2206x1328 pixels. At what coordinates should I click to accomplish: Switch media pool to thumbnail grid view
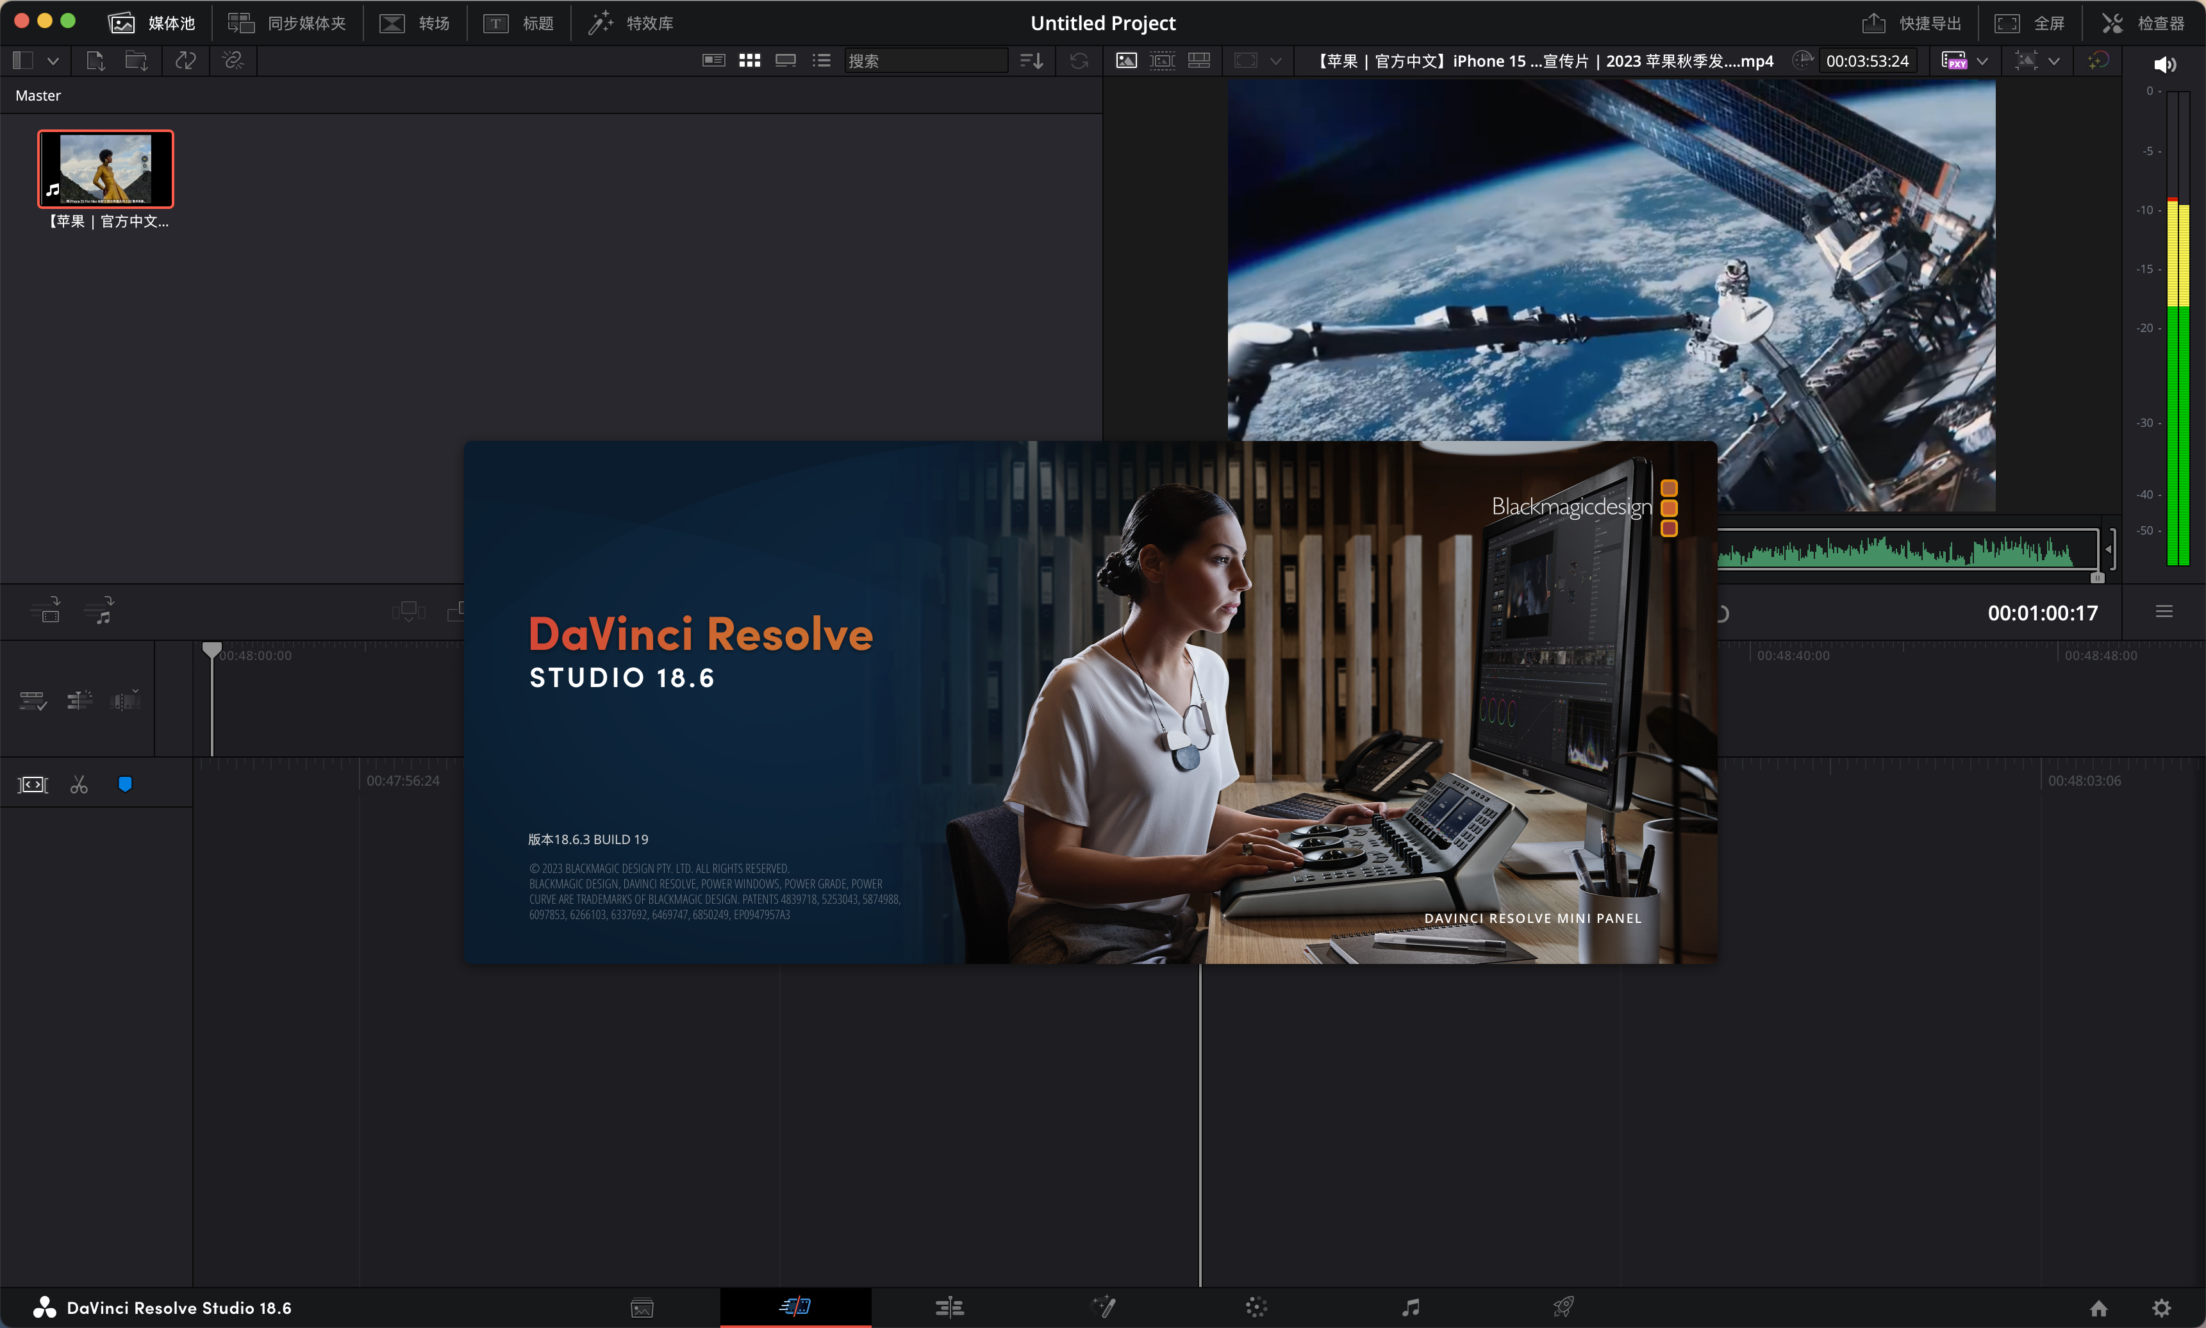[750, 61]
